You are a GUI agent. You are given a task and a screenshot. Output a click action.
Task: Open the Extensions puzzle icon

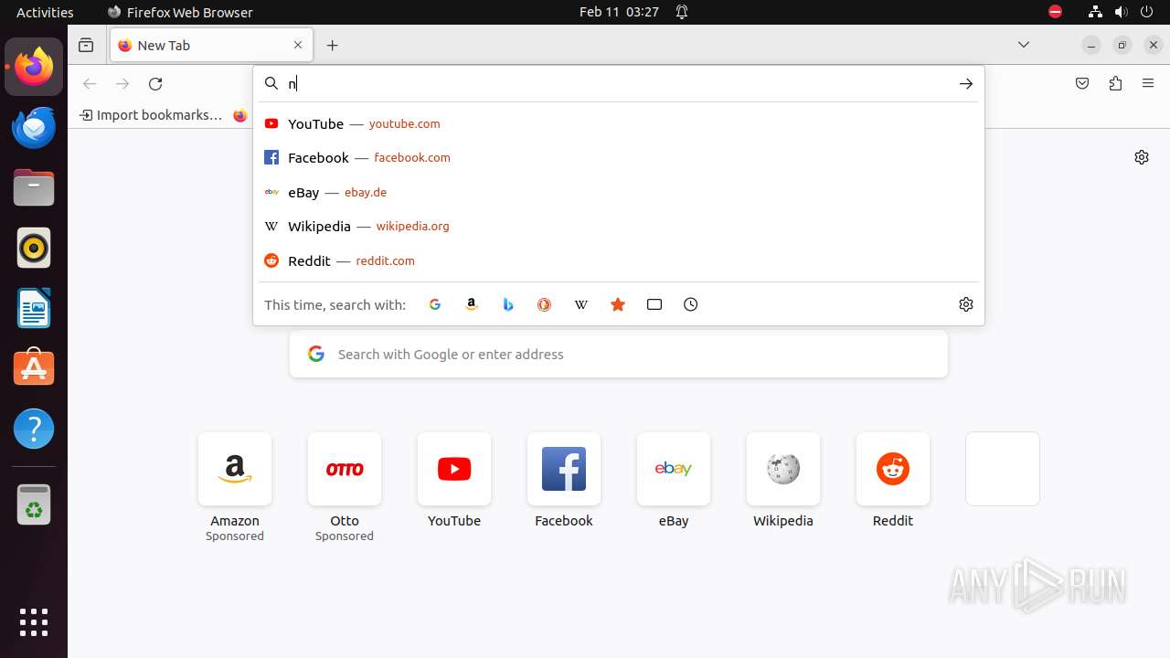coord(1115,83)
